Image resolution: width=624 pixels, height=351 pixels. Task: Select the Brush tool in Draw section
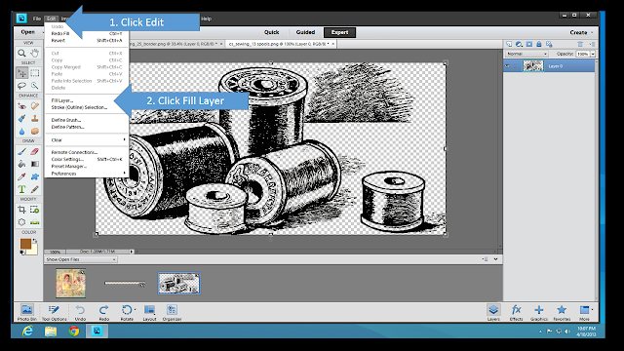pyautogui.click(x=21, y=151)
